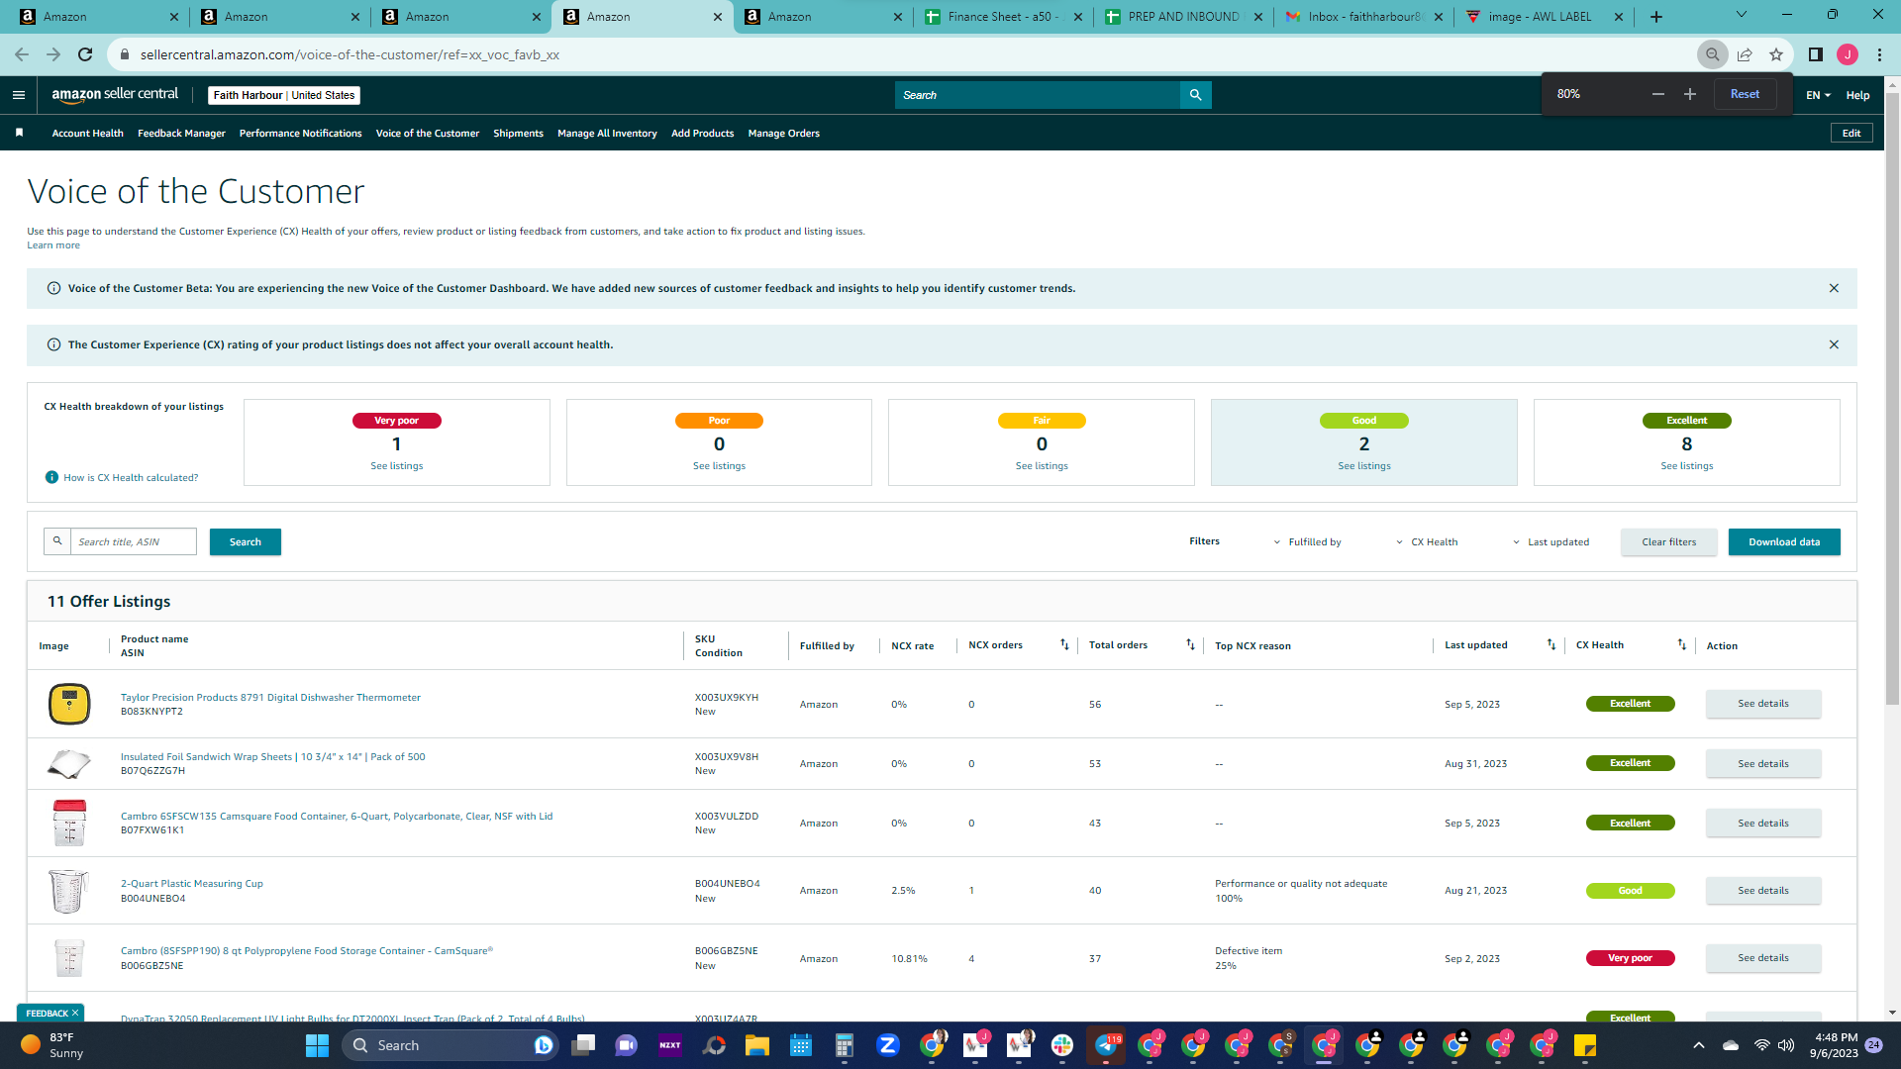Click the Amazon Seller Central logo

(115, 95)
